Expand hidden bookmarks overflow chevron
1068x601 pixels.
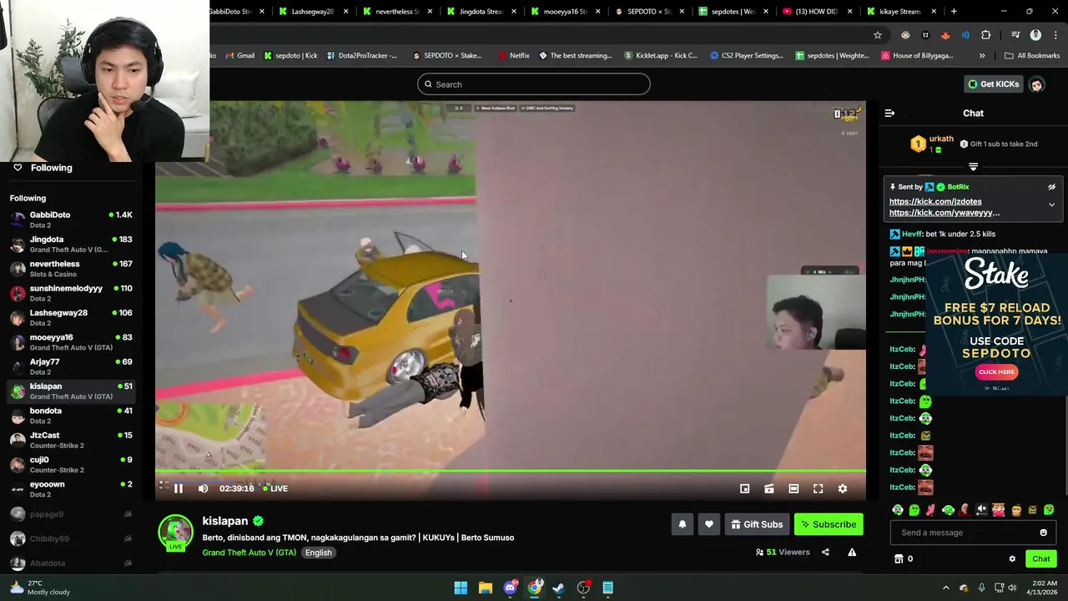click(x=982, y=56)
